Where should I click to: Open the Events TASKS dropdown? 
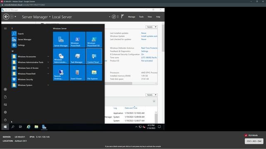(x=151, y=95)
